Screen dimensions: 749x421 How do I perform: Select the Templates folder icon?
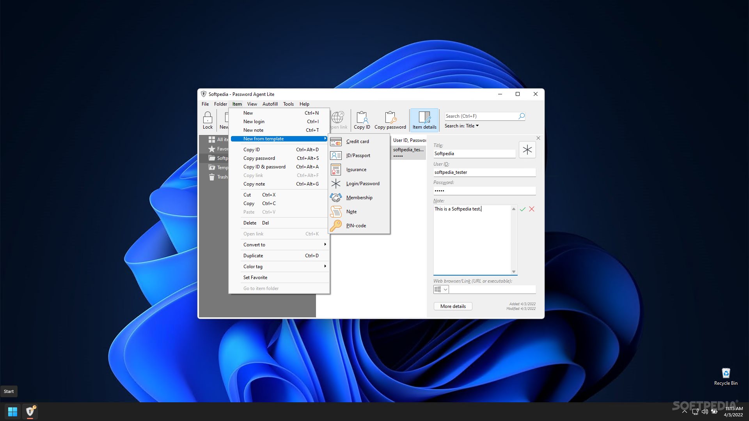212,168
